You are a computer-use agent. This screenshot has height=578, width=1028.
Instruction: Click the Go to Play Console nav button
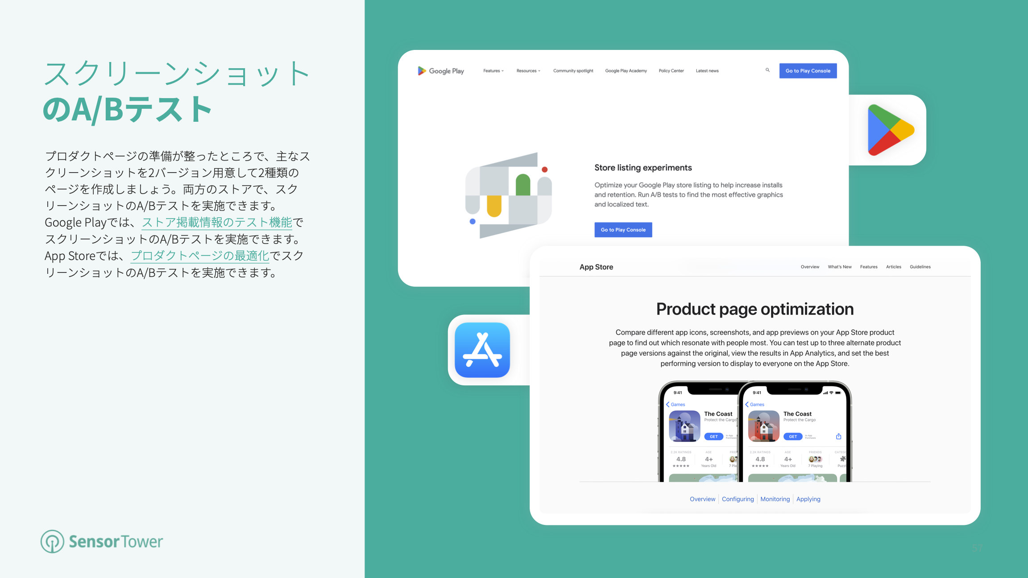tap(807, 70)
